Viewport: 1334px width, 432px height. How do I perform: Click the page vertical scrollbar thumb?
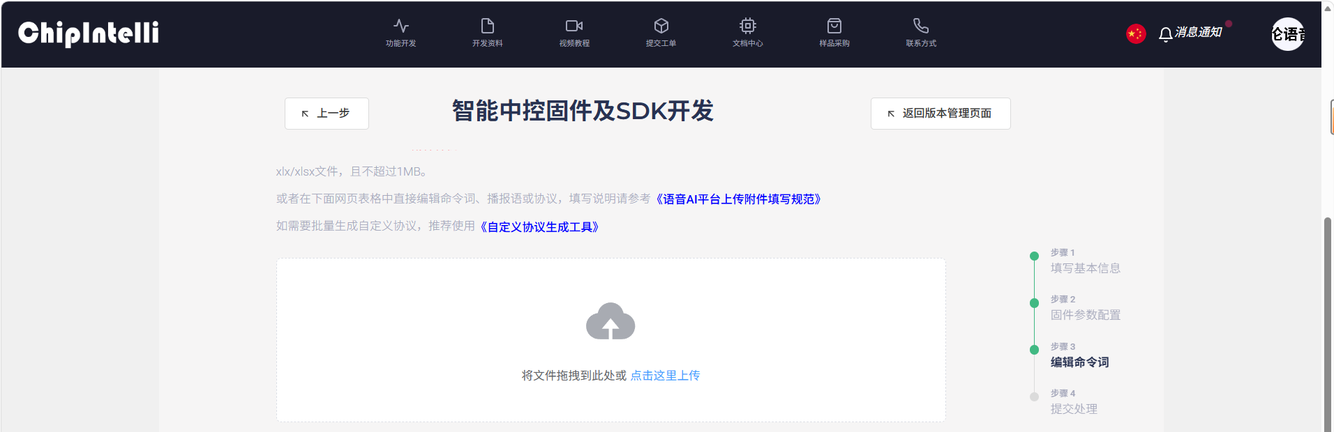click(1328, 325)
